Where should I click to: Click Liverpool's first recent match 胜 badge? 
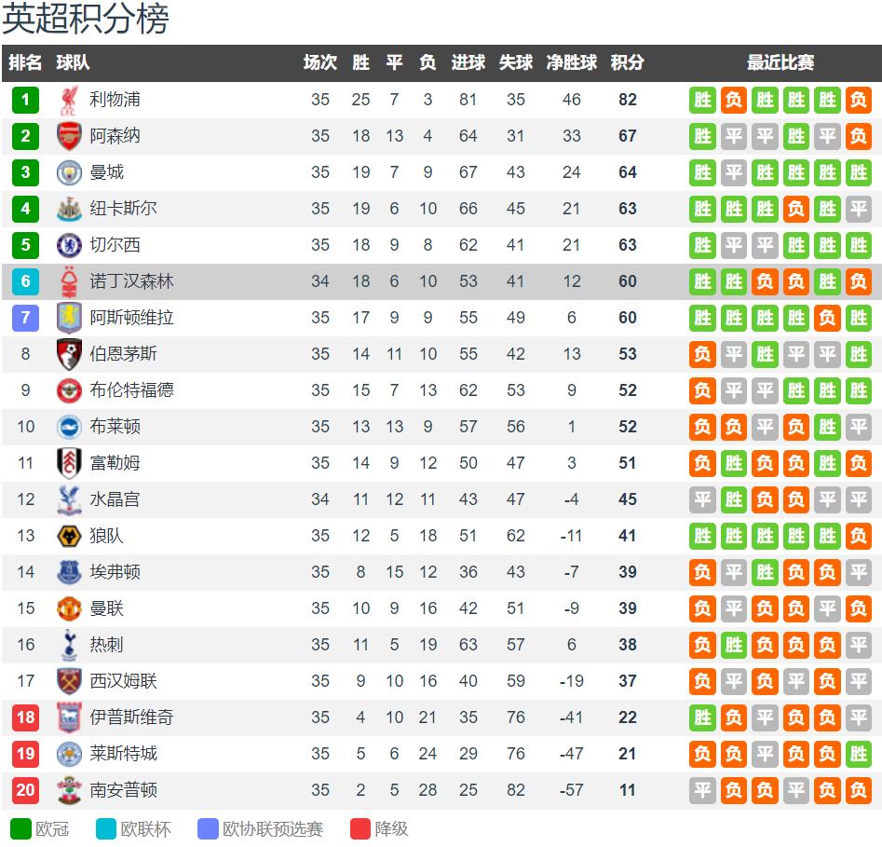[702, 101]
